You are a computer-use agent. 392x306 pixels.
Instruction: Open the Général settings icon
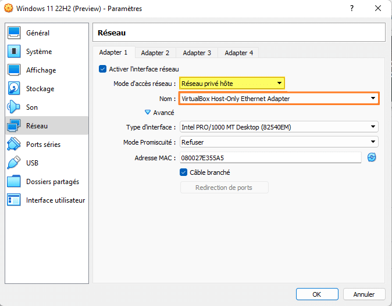pos(15,33)
